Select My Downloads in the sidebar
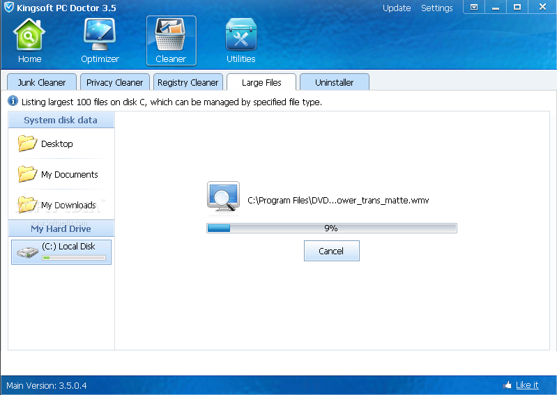557x395 pixels. pyautogui.click(x=61, y=205)
